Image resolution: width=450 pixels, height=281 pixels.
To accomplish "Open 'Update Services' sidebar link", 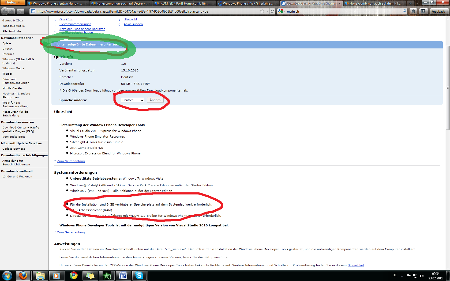I will (14, 149).
